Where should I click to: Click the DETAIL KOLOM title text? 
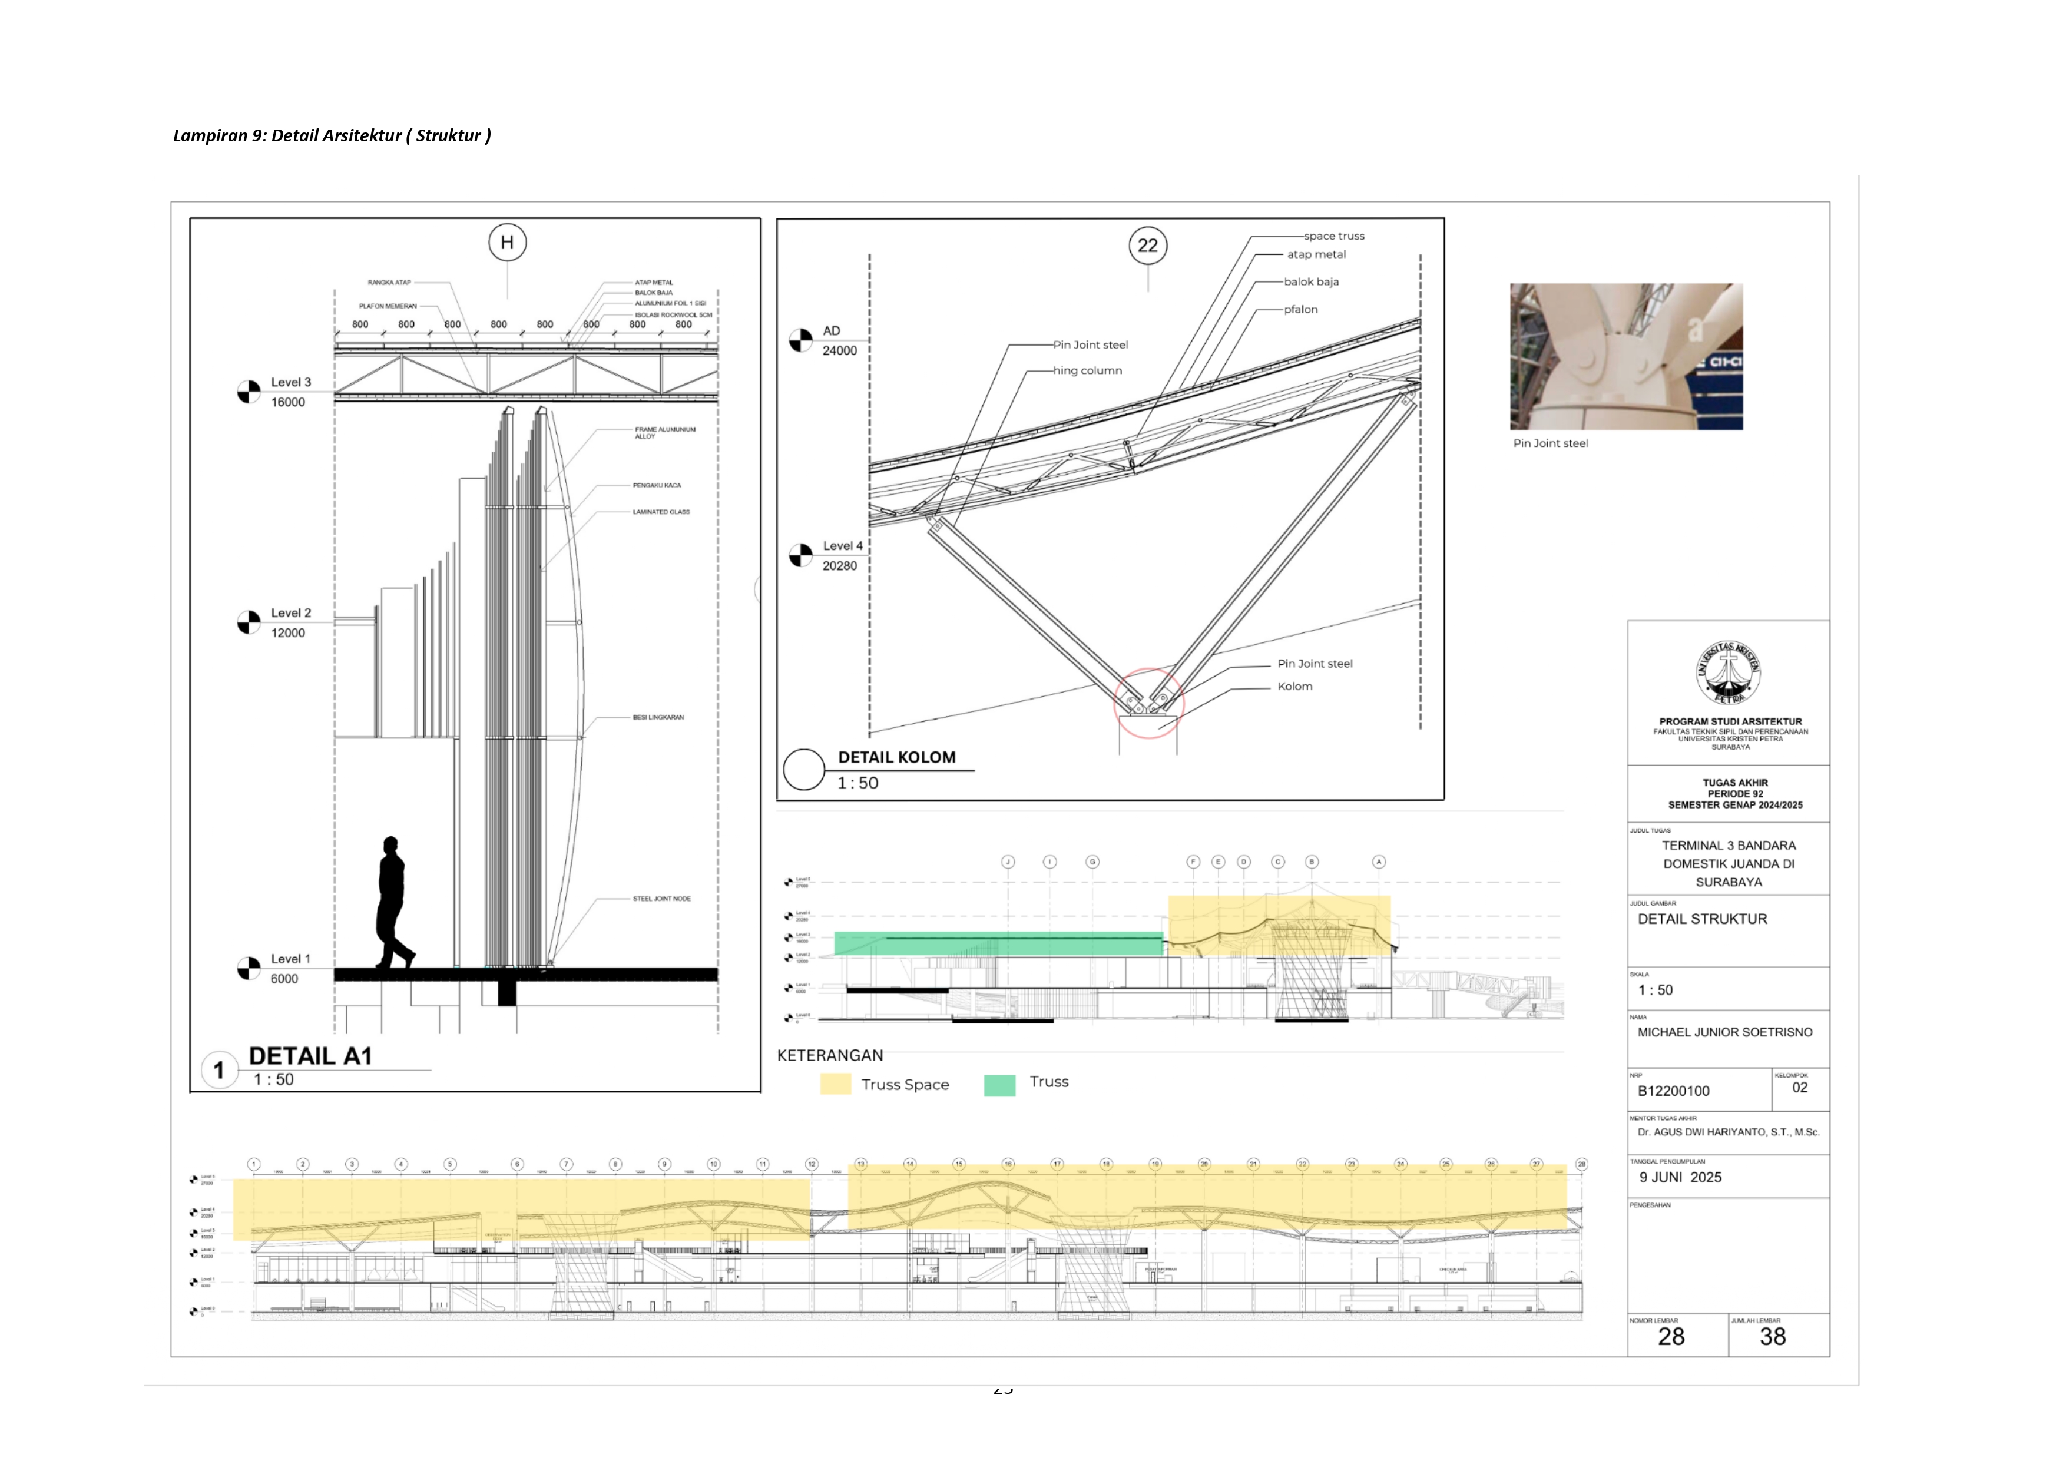[896, 757]
